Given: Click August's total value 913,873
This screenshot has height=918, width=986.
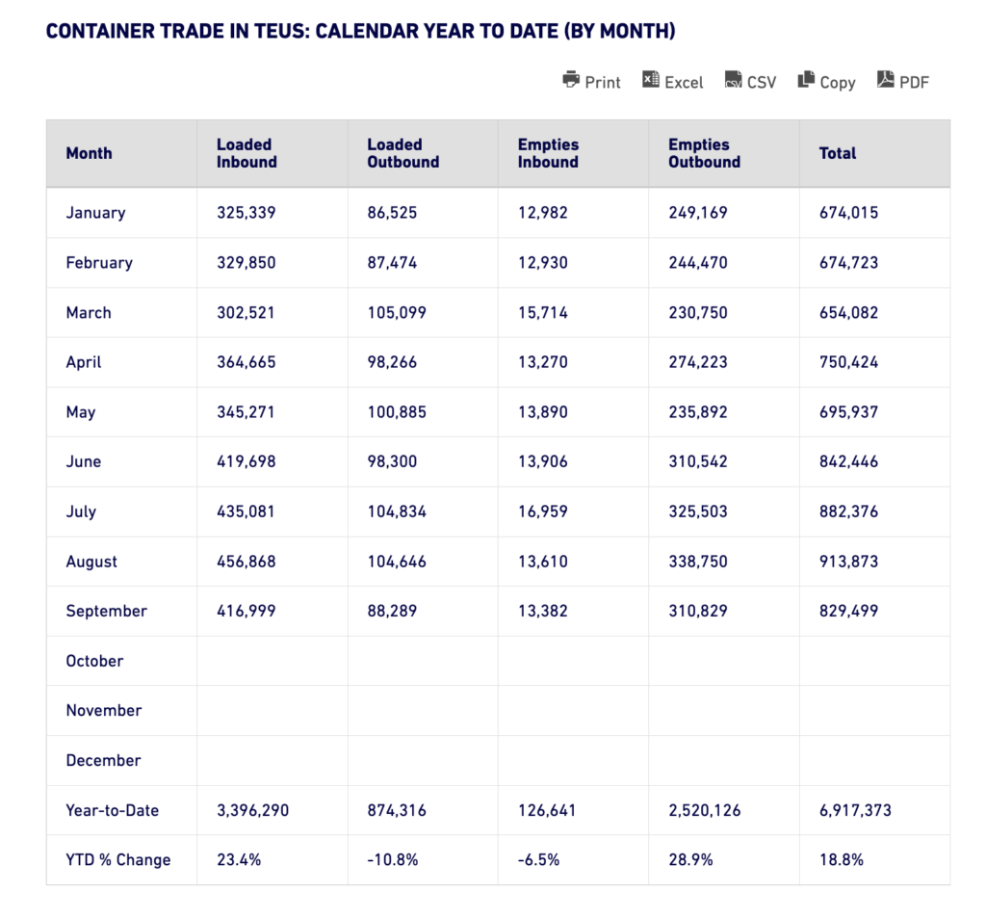Looking at the screenshot, I should [848, 562].
